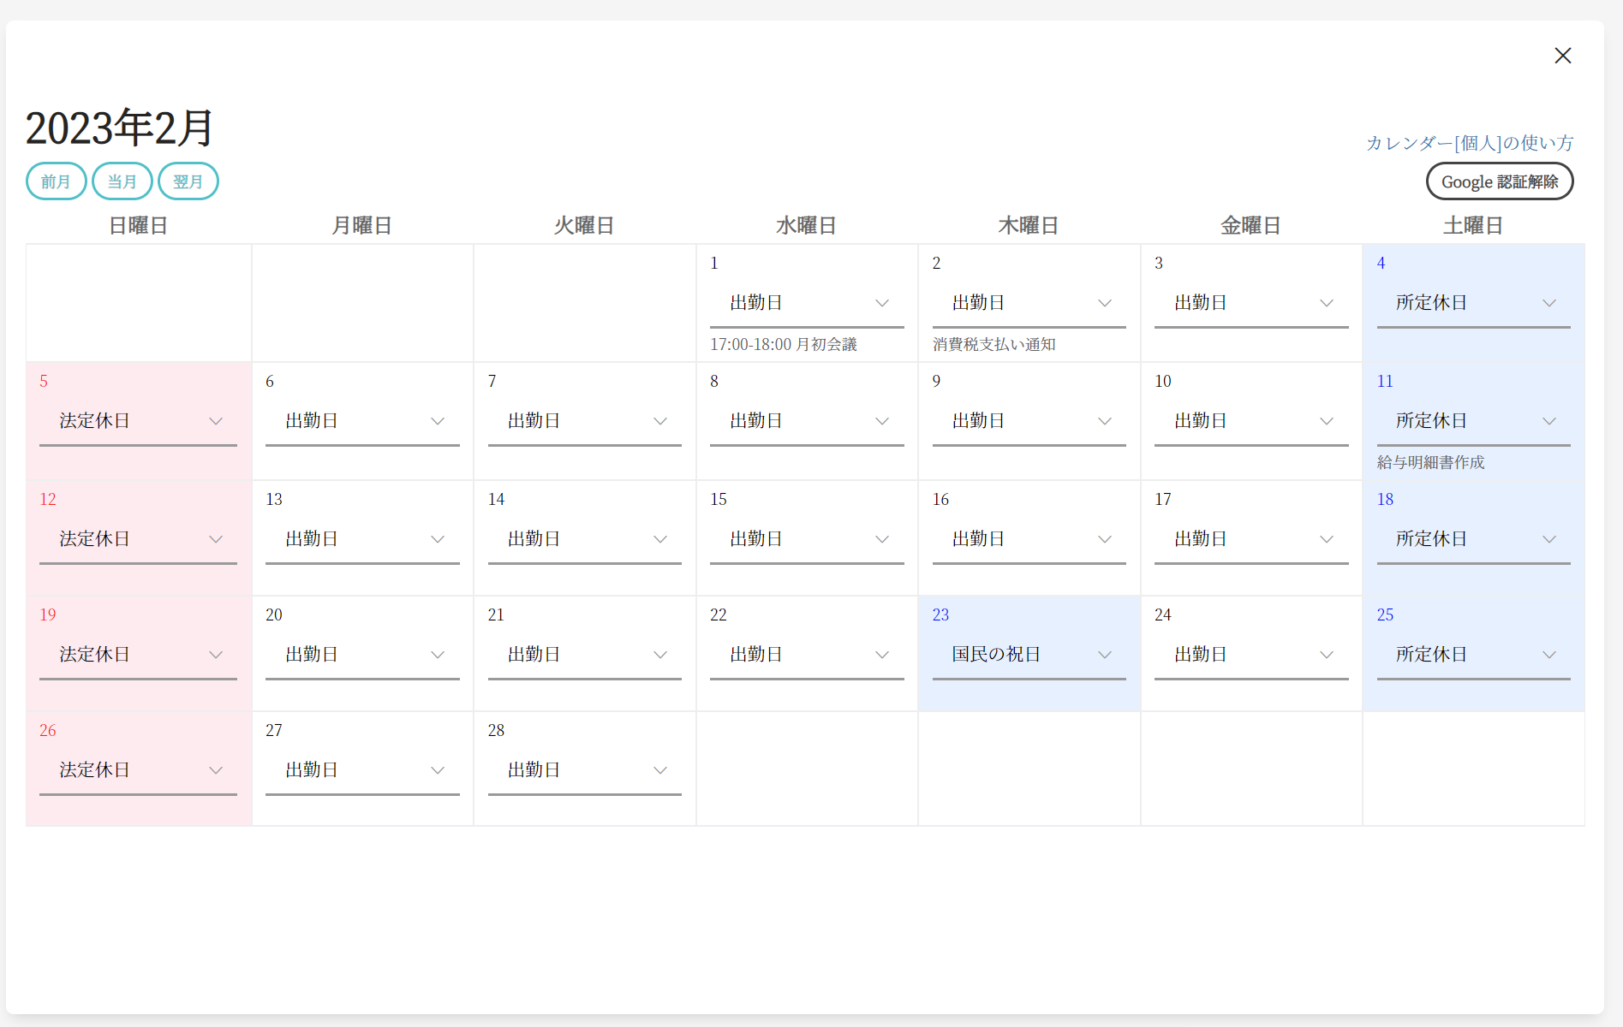The width and height of the screenshot is (1623, 1027).
Task: Expand the 国民の祝日 dropdown on February 23
Action: [1029, 655]
